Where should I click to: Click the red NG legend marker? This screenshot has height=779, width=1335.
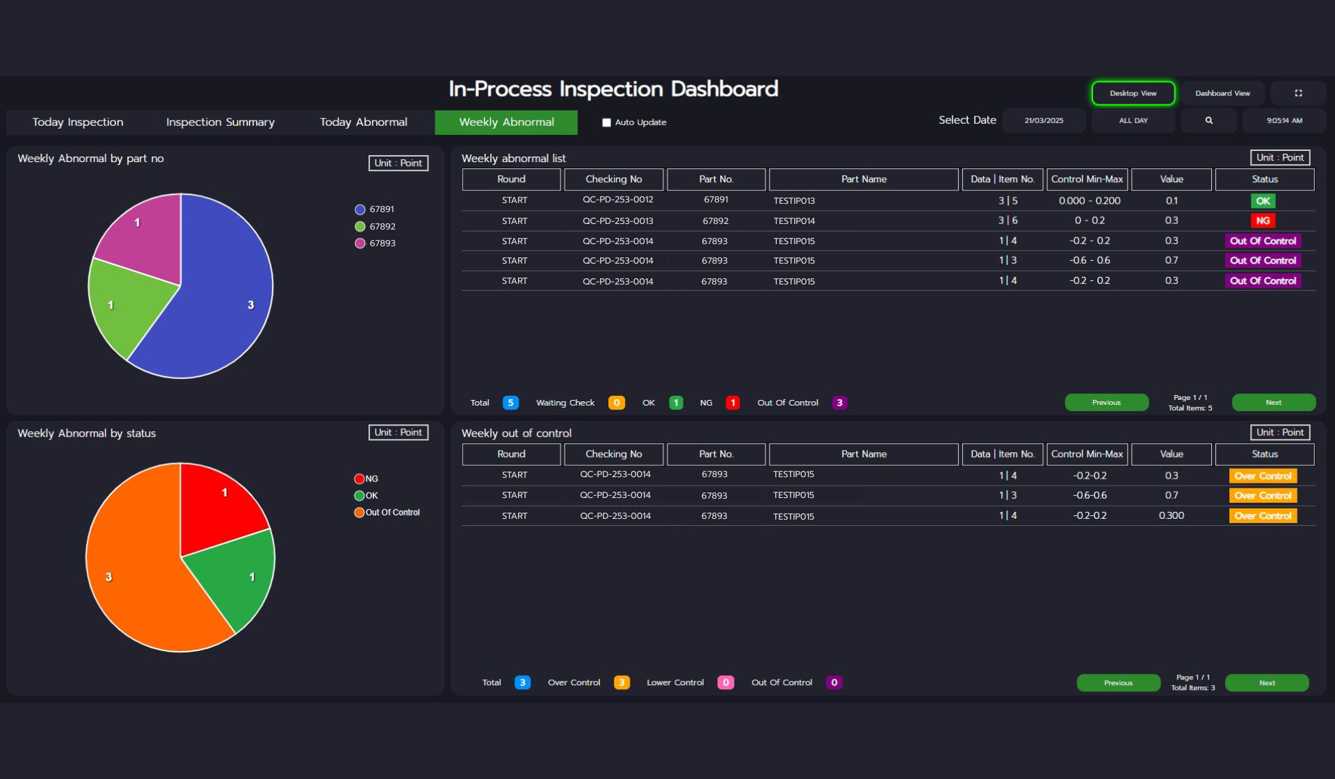tap(359, 479)
